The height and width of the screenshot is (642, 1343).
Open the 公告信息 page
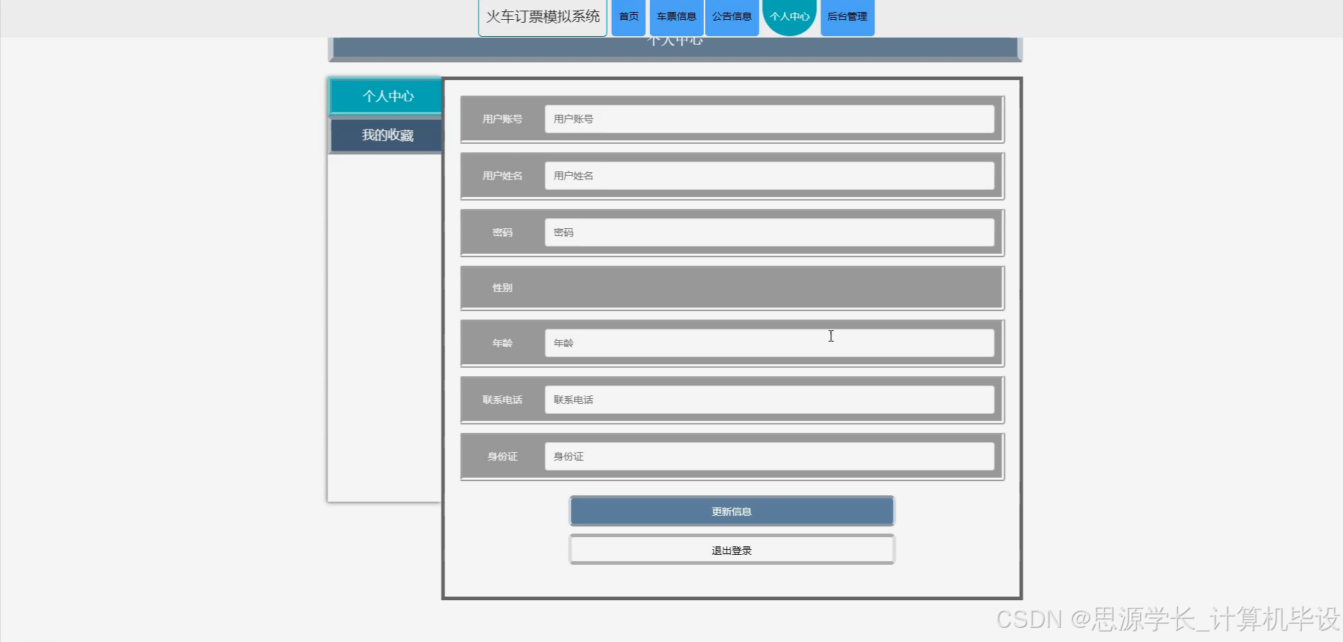pyautogui.click(x=731, y=16)
